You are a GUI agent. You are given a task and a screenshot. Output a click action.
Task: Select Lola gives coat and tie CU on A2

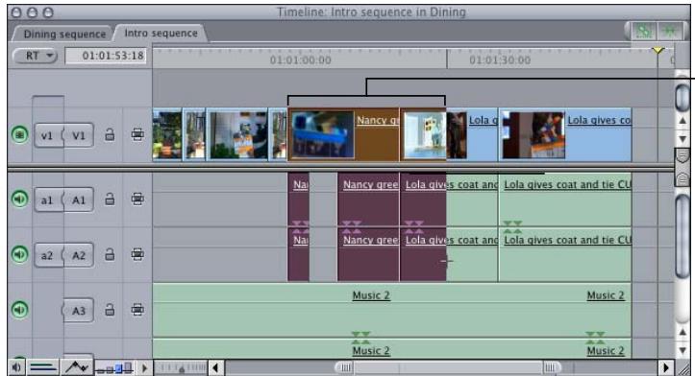click(565, 255)
